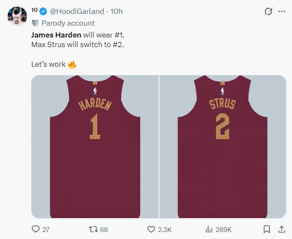Repost this tweet using the repost icon
The width and height of the screenshot is (292, 239).
click(x=93, y=229)
